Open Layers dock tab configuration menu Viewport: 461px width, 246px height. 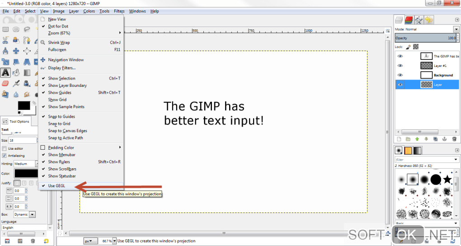click(457, 20)
